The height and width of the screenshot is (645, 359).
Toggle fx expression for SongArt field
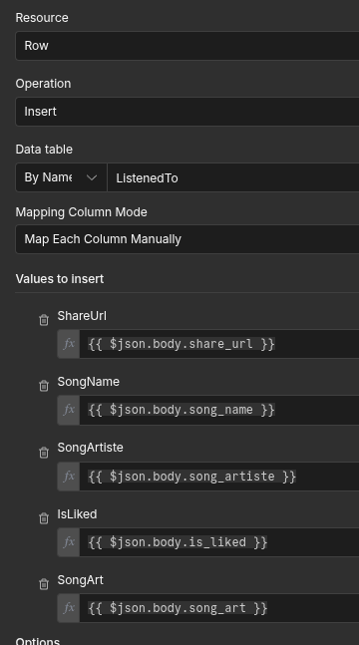[x=69, y=608]
